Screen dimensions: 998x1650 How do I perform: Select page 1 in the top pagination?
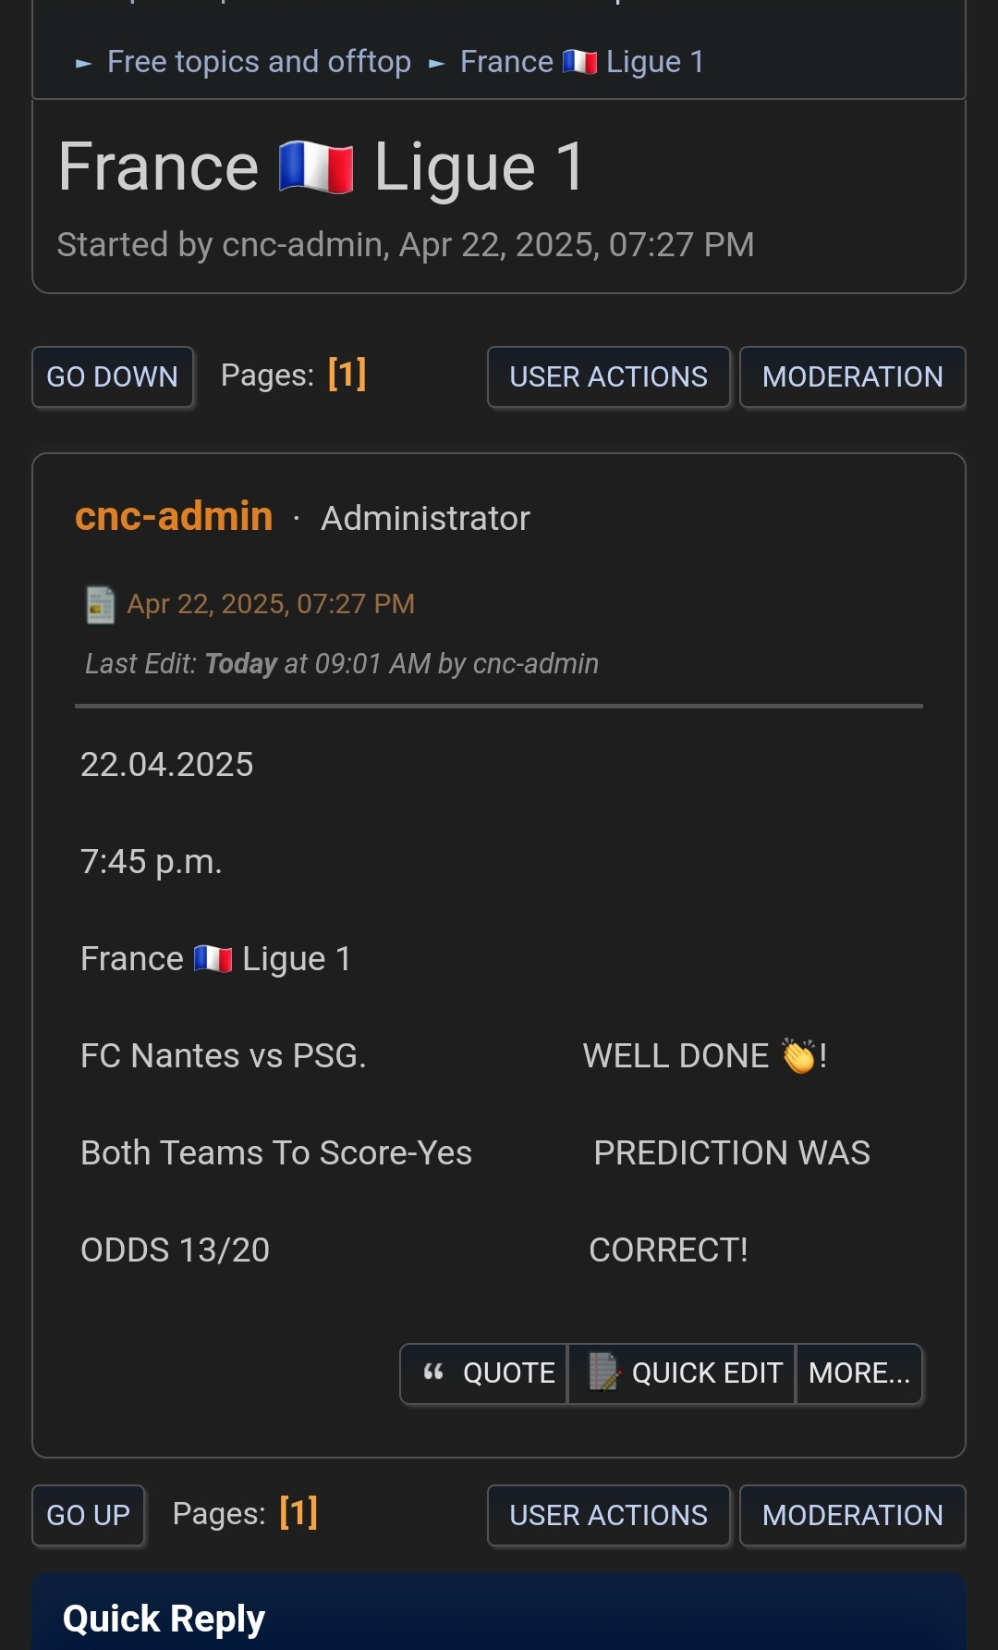click(x=347, y=375)
